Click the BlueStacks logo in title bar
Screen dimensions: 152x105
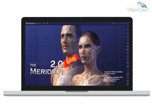pos(27,23)
